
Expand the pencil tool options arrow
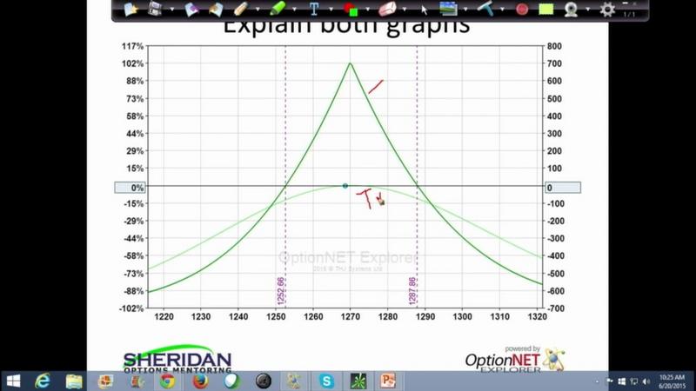click(x=258, y=10)
